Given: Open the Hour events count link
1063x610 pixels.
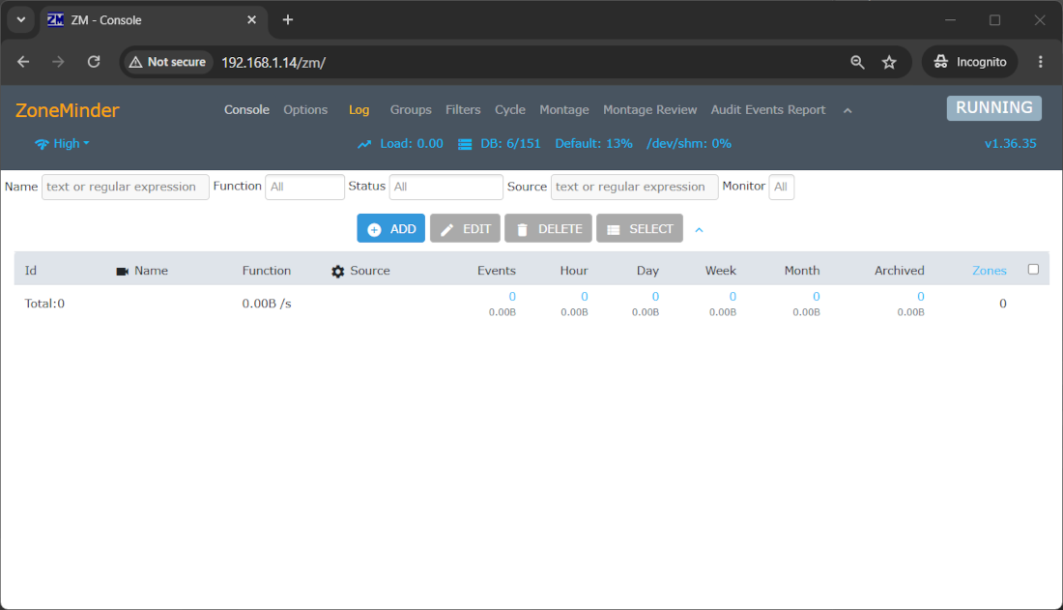Looking at the screenshot, I should [x=585, y=297].
